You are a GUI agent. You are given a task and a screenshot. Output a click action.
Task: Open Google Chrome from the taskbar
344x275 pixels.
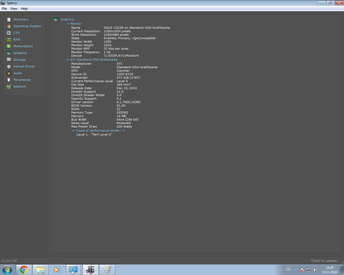point(24,270)
